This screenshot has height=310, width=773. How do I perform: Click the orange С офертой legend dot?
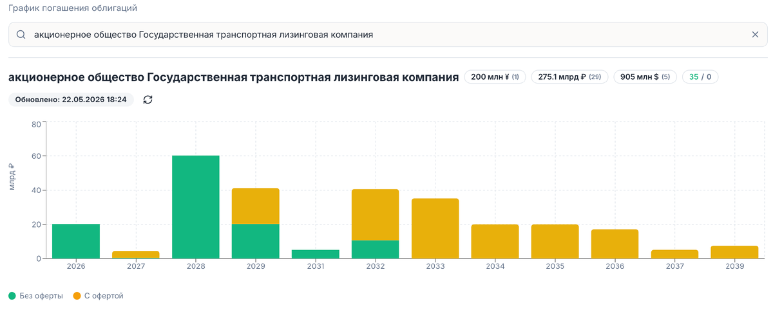pyautogui.click(x=77, y=296)
